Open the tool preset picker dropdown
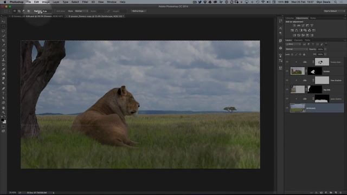This screenshot has height=195, width=347. pos(7,11)
